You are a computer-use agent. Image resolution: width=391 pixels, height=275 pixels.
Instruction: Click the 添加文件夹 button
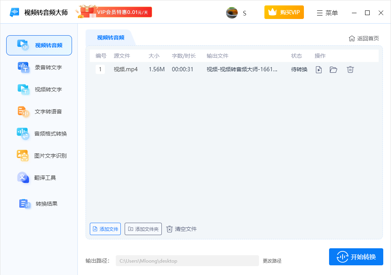point(143,229)
